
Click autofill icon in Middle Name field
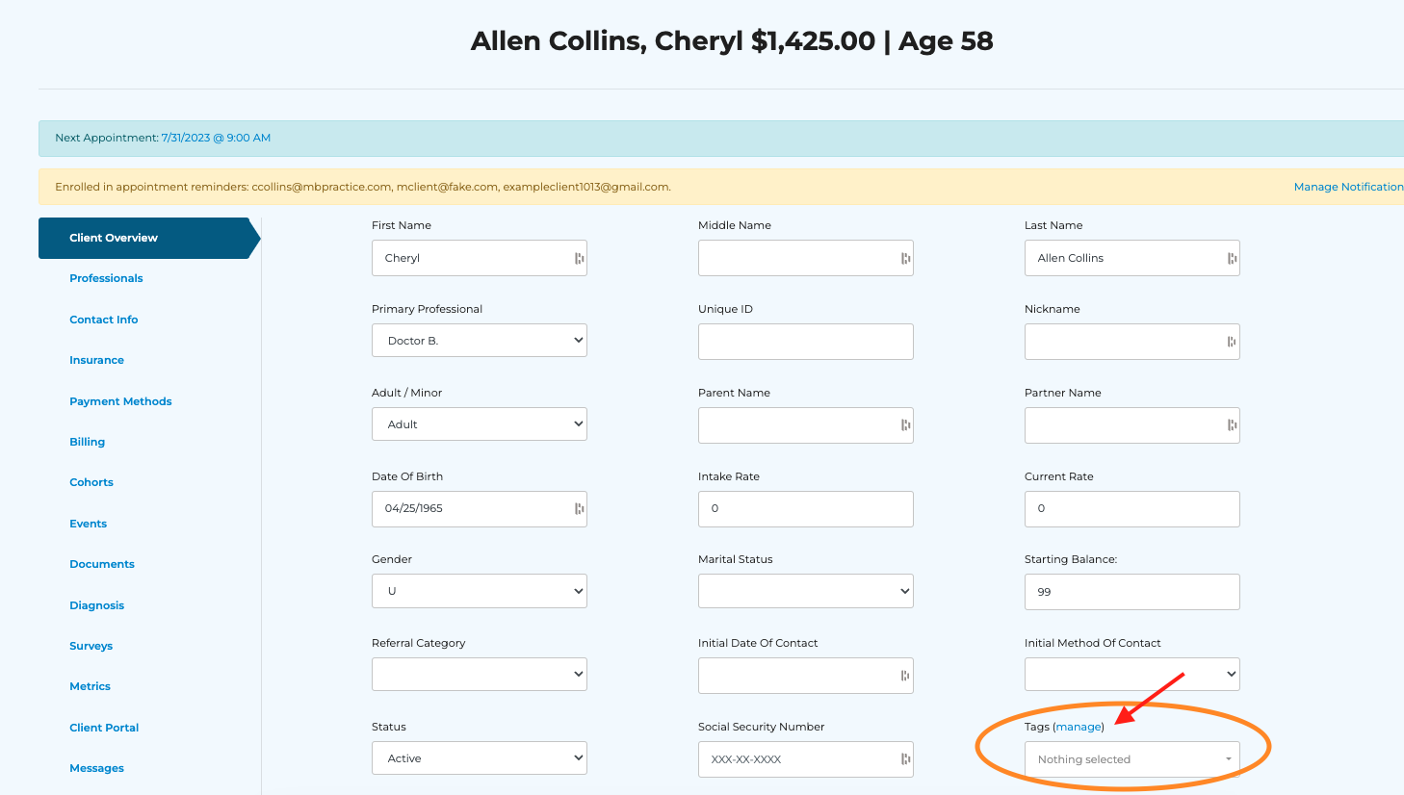905,258
